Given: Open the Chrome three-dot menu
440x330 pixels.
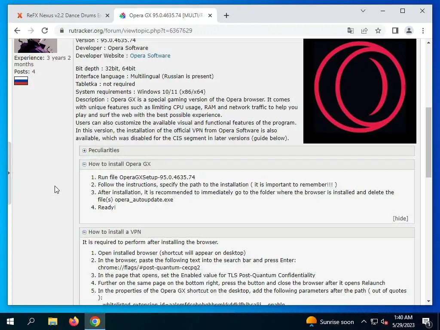Looking at the screenshot, I should pos(423,31).
